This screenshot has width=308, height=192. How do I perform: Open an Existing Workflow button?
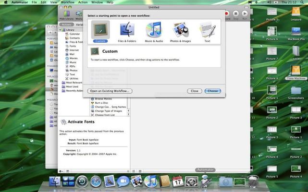coord(110,91)
